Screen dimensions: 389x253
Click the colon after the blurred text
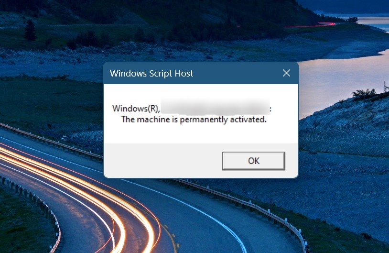270,110
